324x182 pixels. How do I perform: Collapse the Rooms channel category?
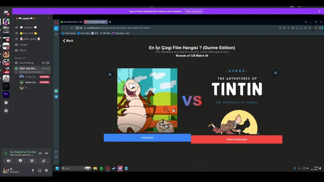(22, 58)
